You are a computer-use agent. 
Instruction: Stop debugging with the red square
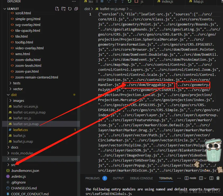[x=136, y=1]
